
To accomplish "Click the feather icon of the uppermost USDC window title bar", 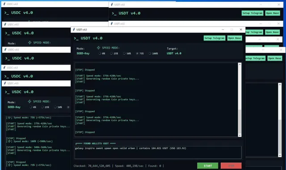I will (4, 4).
